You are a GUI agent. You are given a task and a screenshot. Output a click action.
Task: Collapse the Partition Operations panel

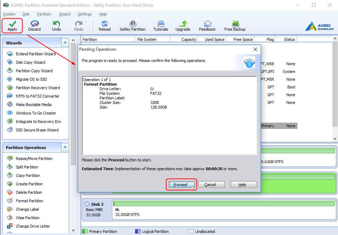[x=65, y=147]
